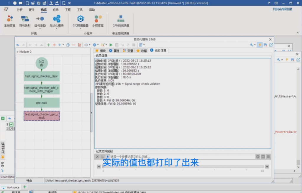302x193 pixels.
Task: Open the blue plus dropdown arrow
Action: point(63,45)
